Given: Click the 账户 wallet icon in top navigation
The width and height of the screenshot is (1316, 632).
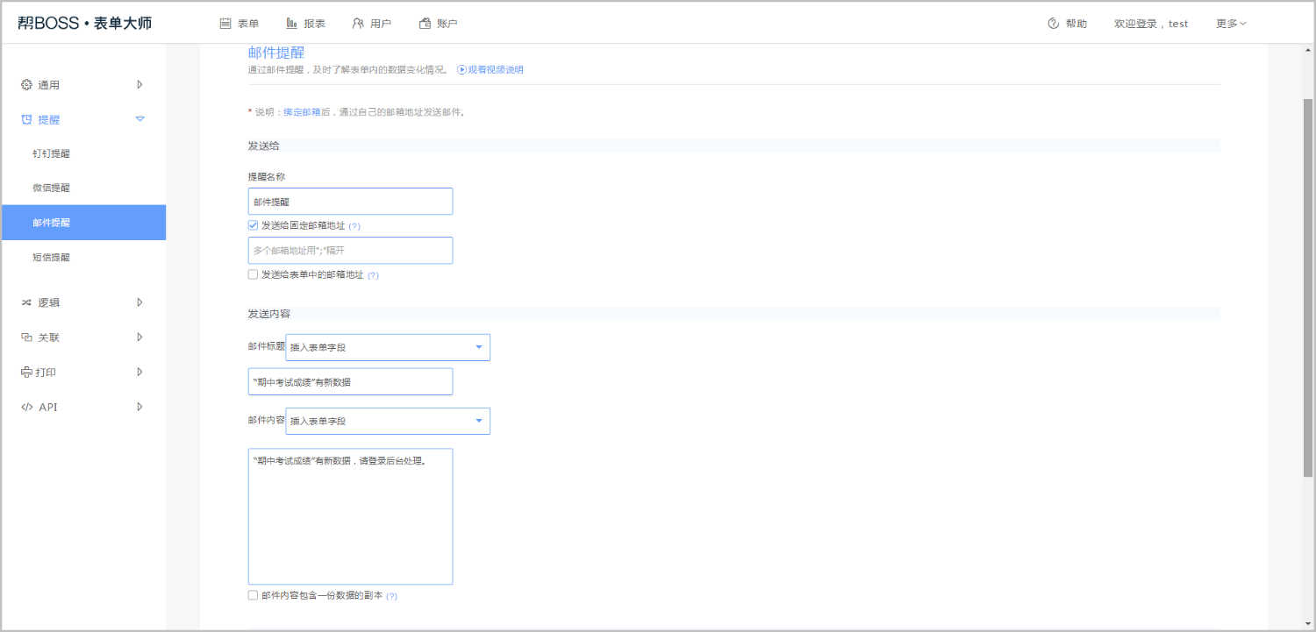Looking at the screenshot, I should (x=425, y=24).
